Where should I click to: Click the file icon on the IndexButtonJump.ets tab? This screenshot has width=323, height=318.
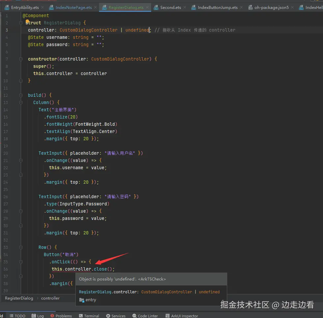point(194,8)
